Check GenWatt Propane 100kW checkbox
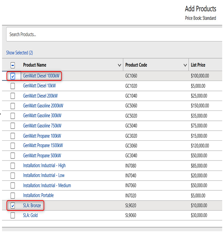Viewport: 223px width, 232px height. pos(13,136)
